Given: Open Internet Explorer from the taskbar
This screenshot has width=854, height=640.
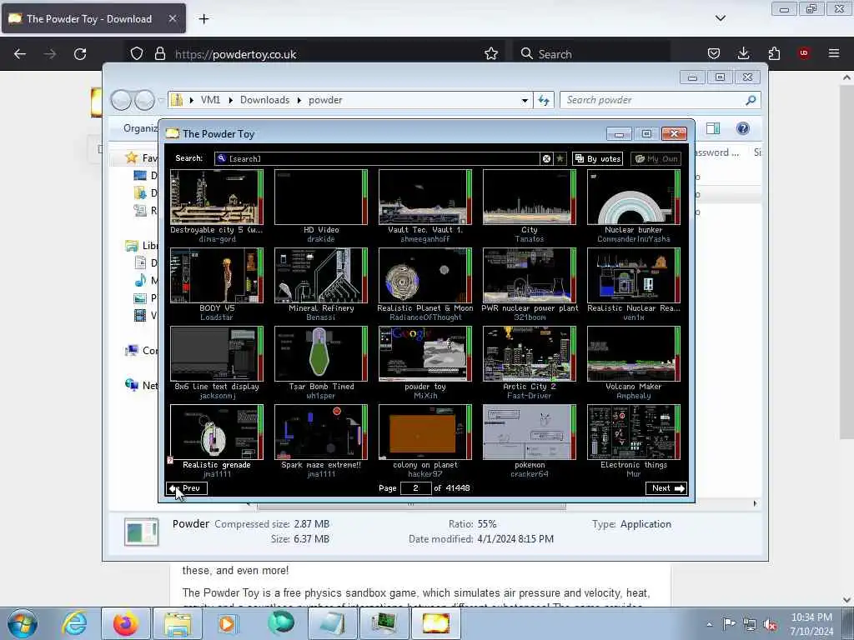Looking at the screenshot, I should (x=74, y=623).
